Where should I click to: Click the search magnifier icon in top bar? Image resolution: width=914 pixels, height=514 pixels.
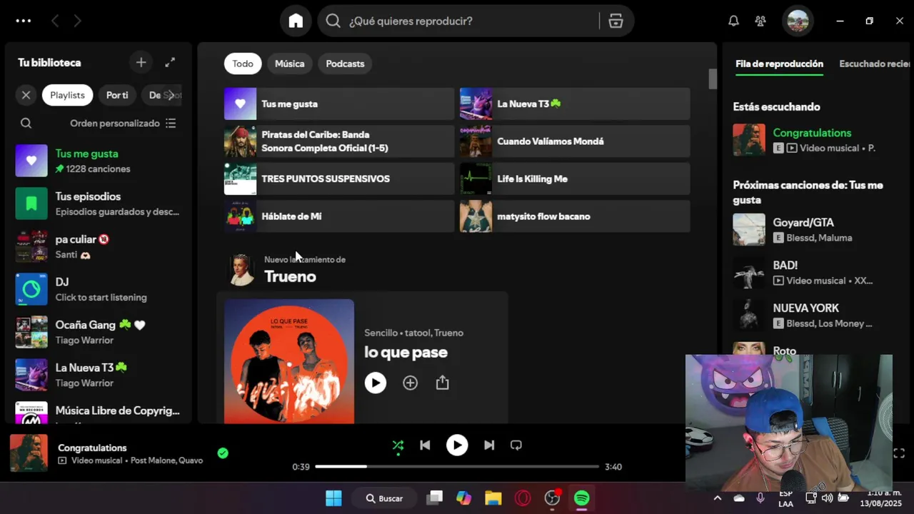[x=333, y=21]
